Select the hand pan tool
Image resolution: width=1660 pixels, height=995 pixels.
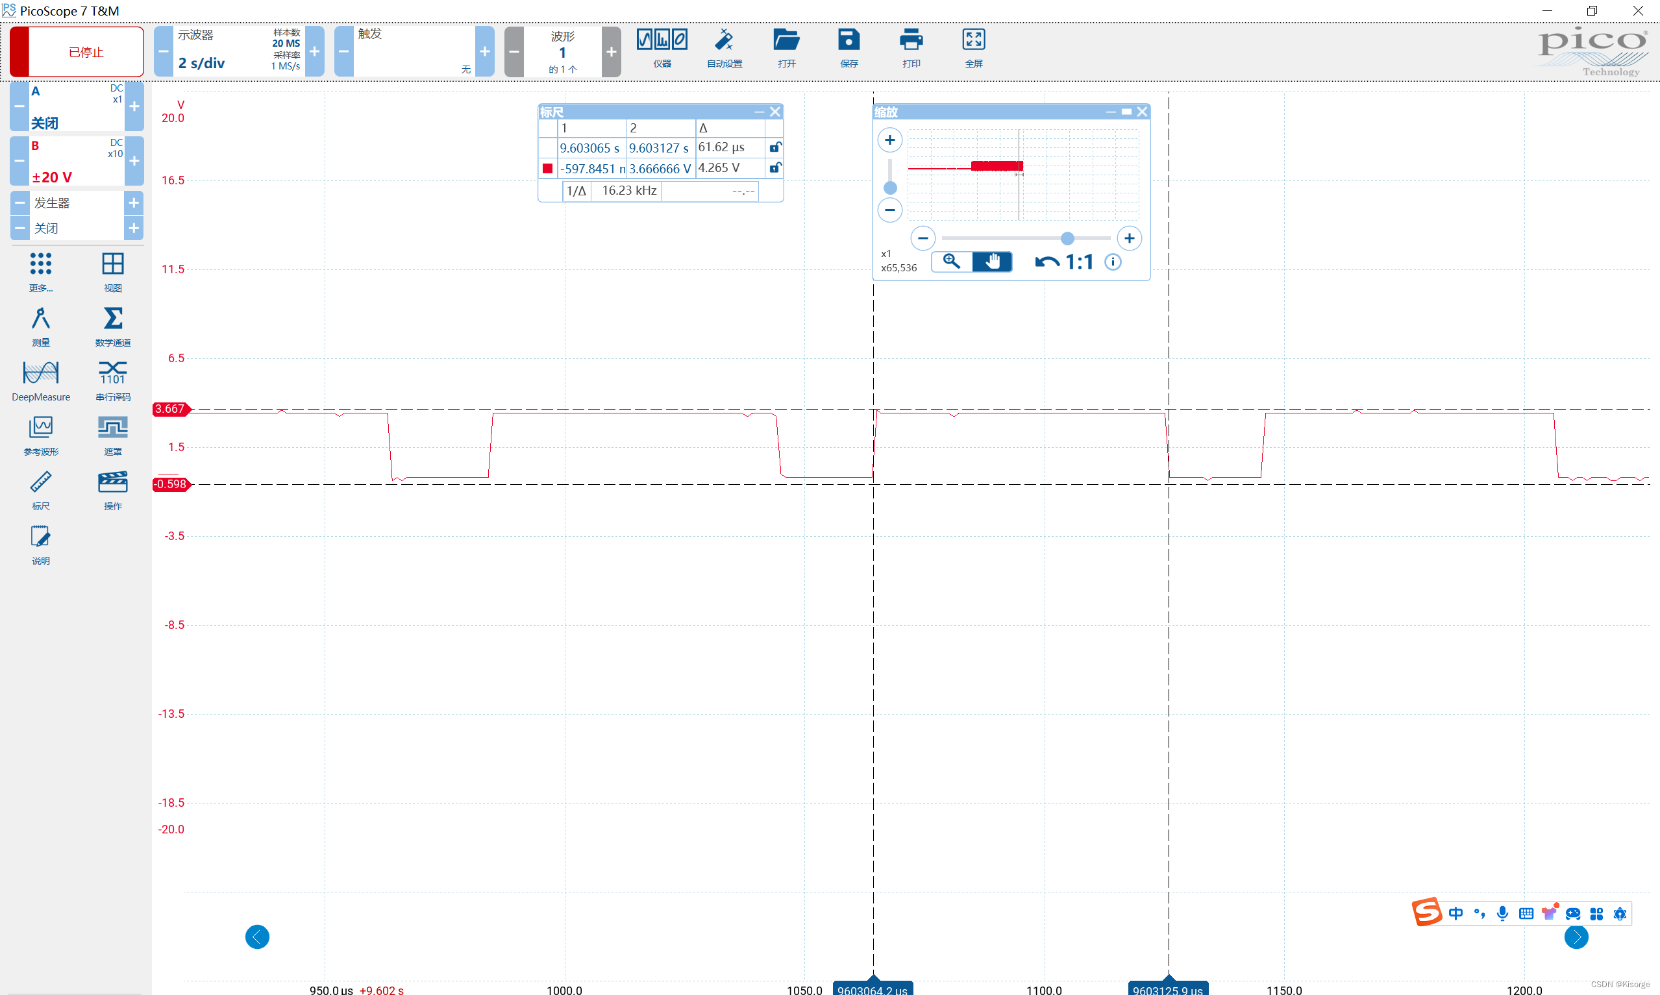(x=992, y=262)
